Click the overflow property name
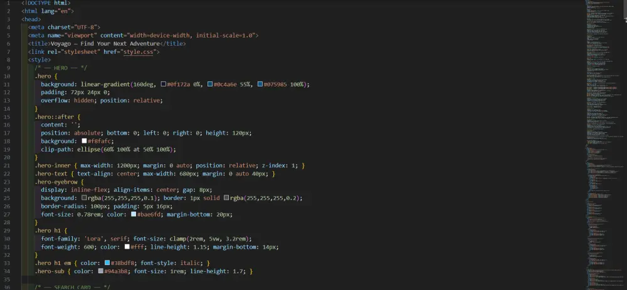Image resolution: width=627 pixels, height=290 pixels. coord(54,101)
